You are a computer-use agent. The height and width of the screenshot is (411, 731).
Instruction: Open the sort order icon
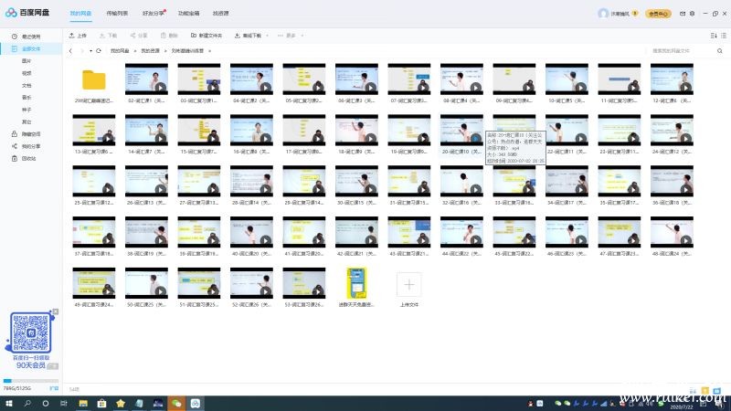[714, 36]
